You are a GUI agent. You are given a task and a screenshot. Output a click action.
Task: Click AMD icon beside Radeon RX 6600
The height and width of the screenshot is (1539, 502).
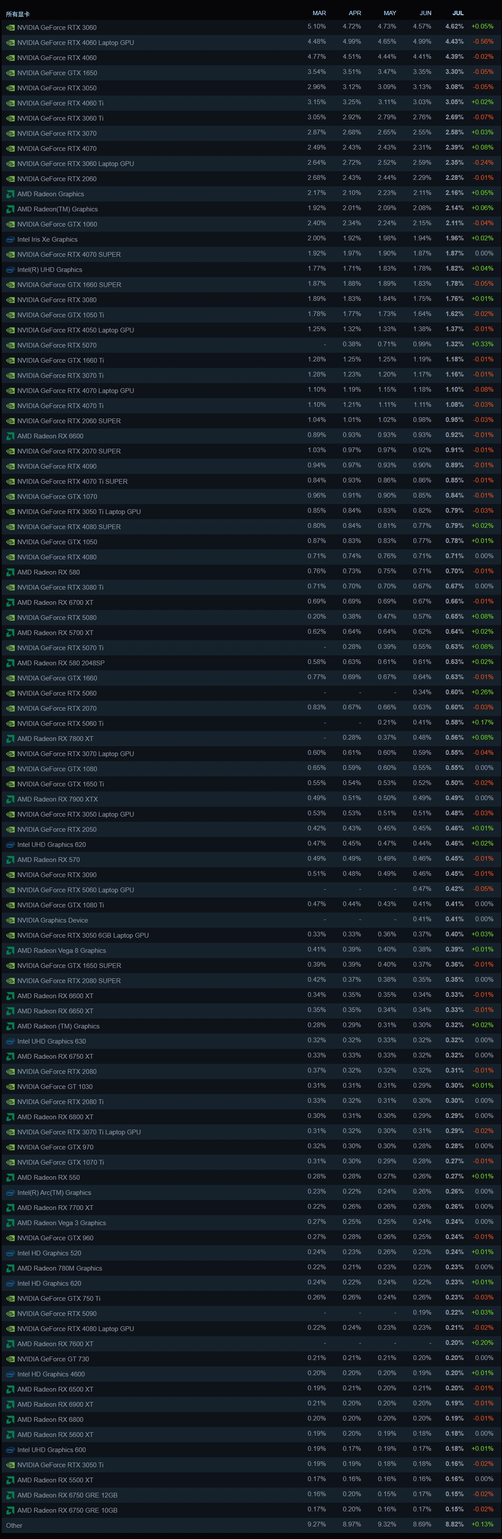[x=10, y=436]
